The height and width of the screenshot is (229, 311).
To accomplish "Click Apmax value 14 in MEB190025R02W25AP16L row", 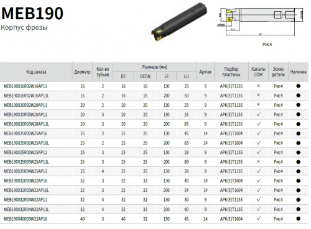I will tap(205, 143).
